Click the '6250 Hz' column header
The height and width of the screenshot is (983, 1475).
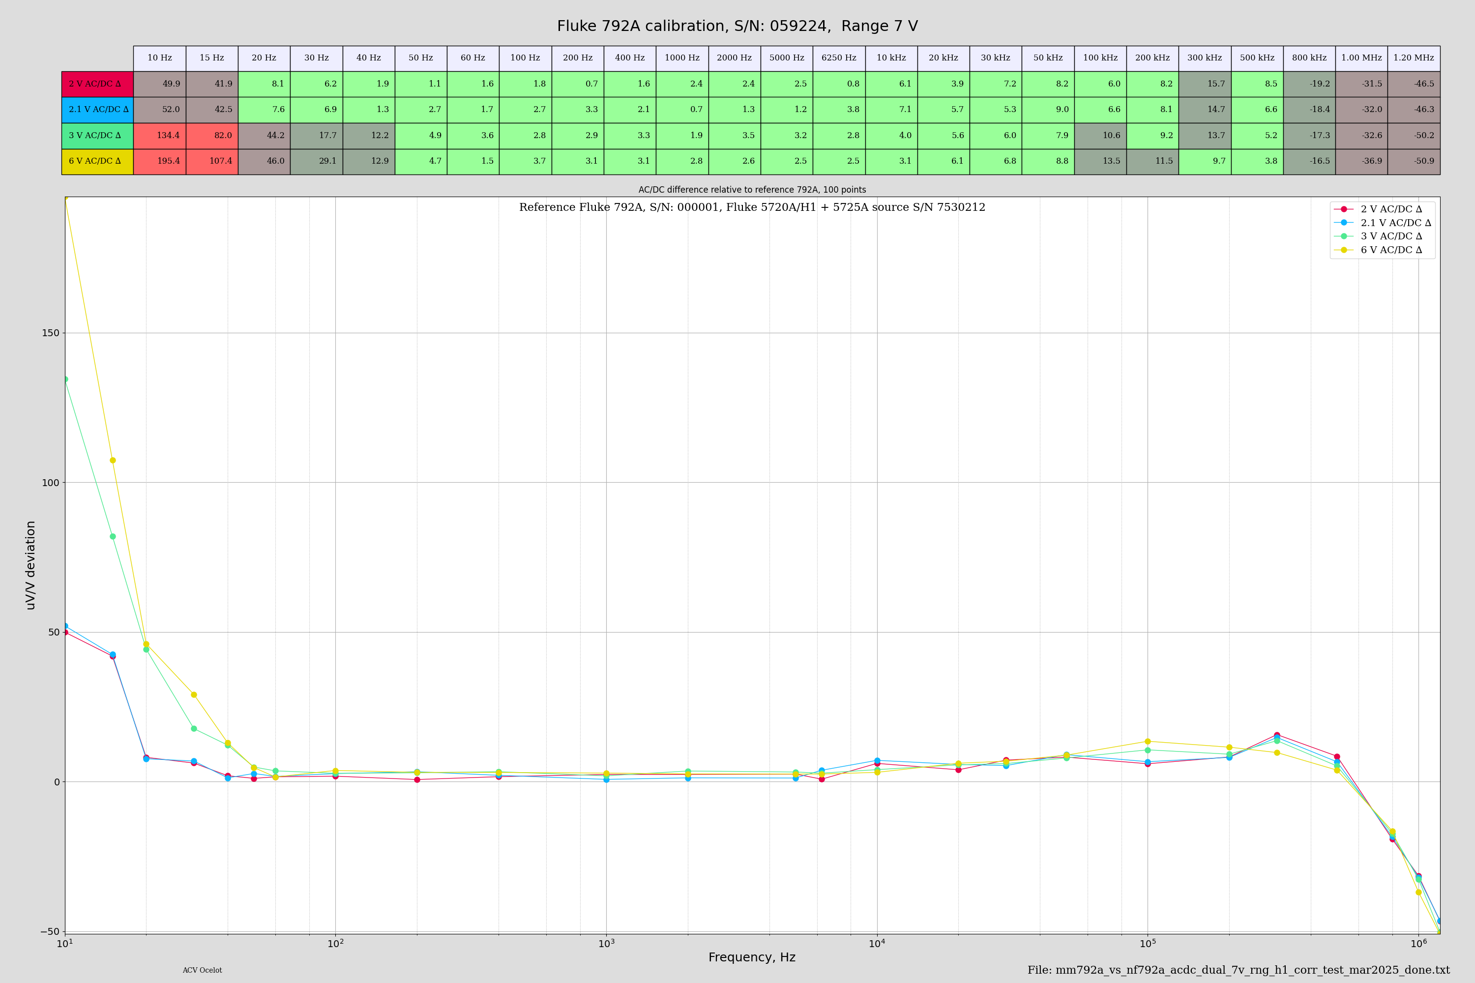(839, 58)
